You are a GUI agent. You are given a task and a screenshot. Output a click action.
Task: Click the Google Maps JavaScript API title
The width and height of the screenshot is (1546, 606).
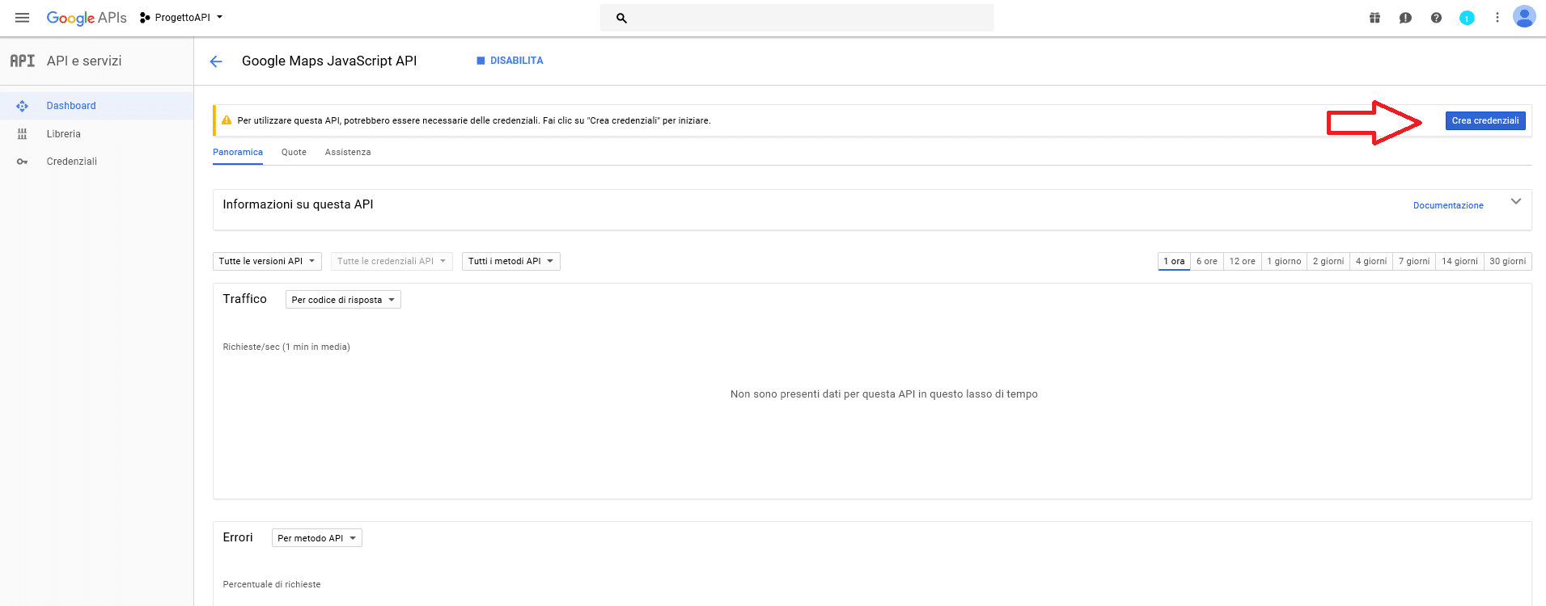tap(329, 61)
